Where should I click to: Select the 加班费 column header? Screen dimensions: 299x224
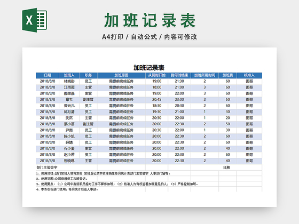227,75
